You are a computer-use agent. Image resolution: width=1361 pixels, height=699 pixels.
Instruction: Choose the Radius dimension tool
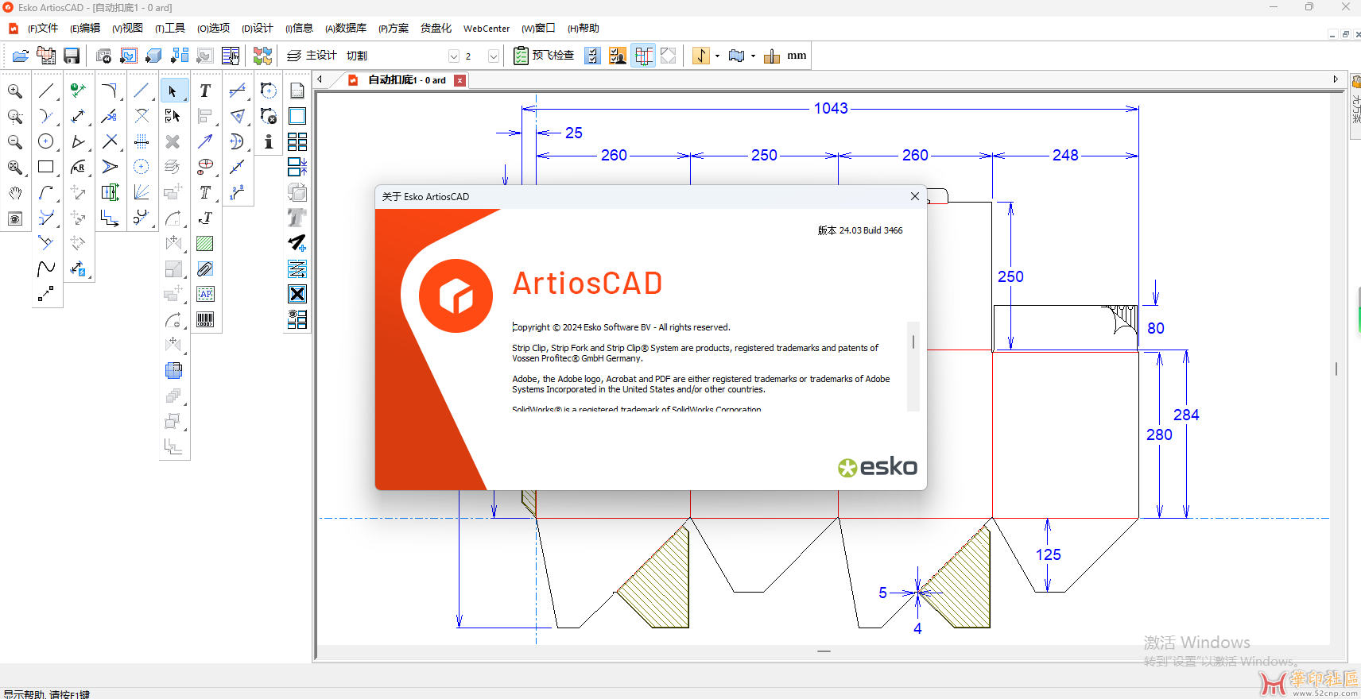pos(78,167)
